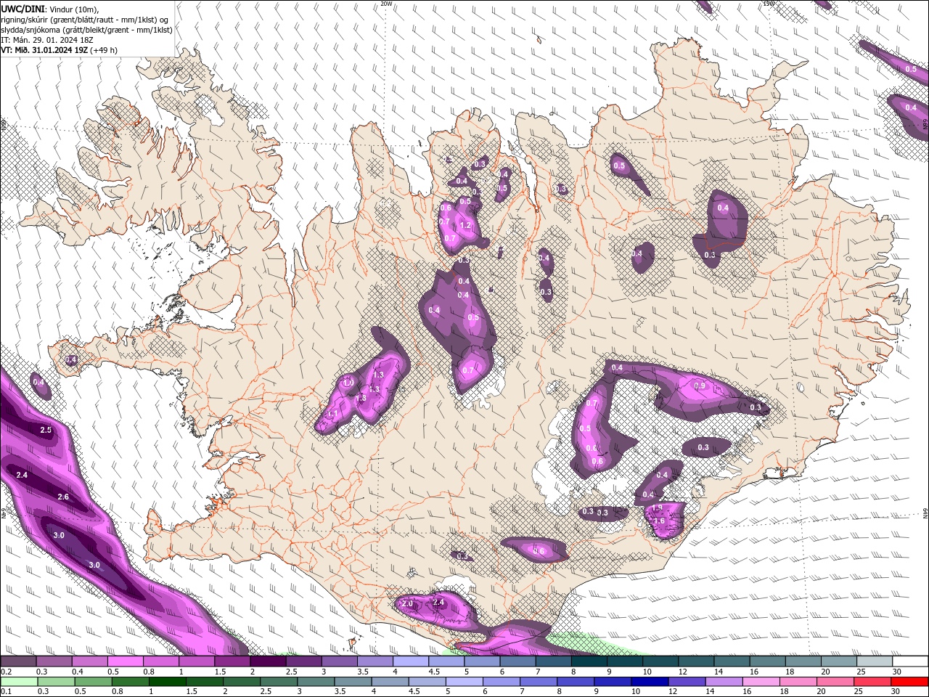Select the 1.1 value in the western interior patch
Screen dimensions: 929x697
[333, 413]
